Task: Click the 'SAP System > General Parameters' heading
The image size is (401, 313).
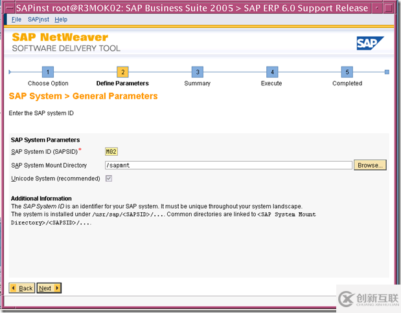Action: 83,96
